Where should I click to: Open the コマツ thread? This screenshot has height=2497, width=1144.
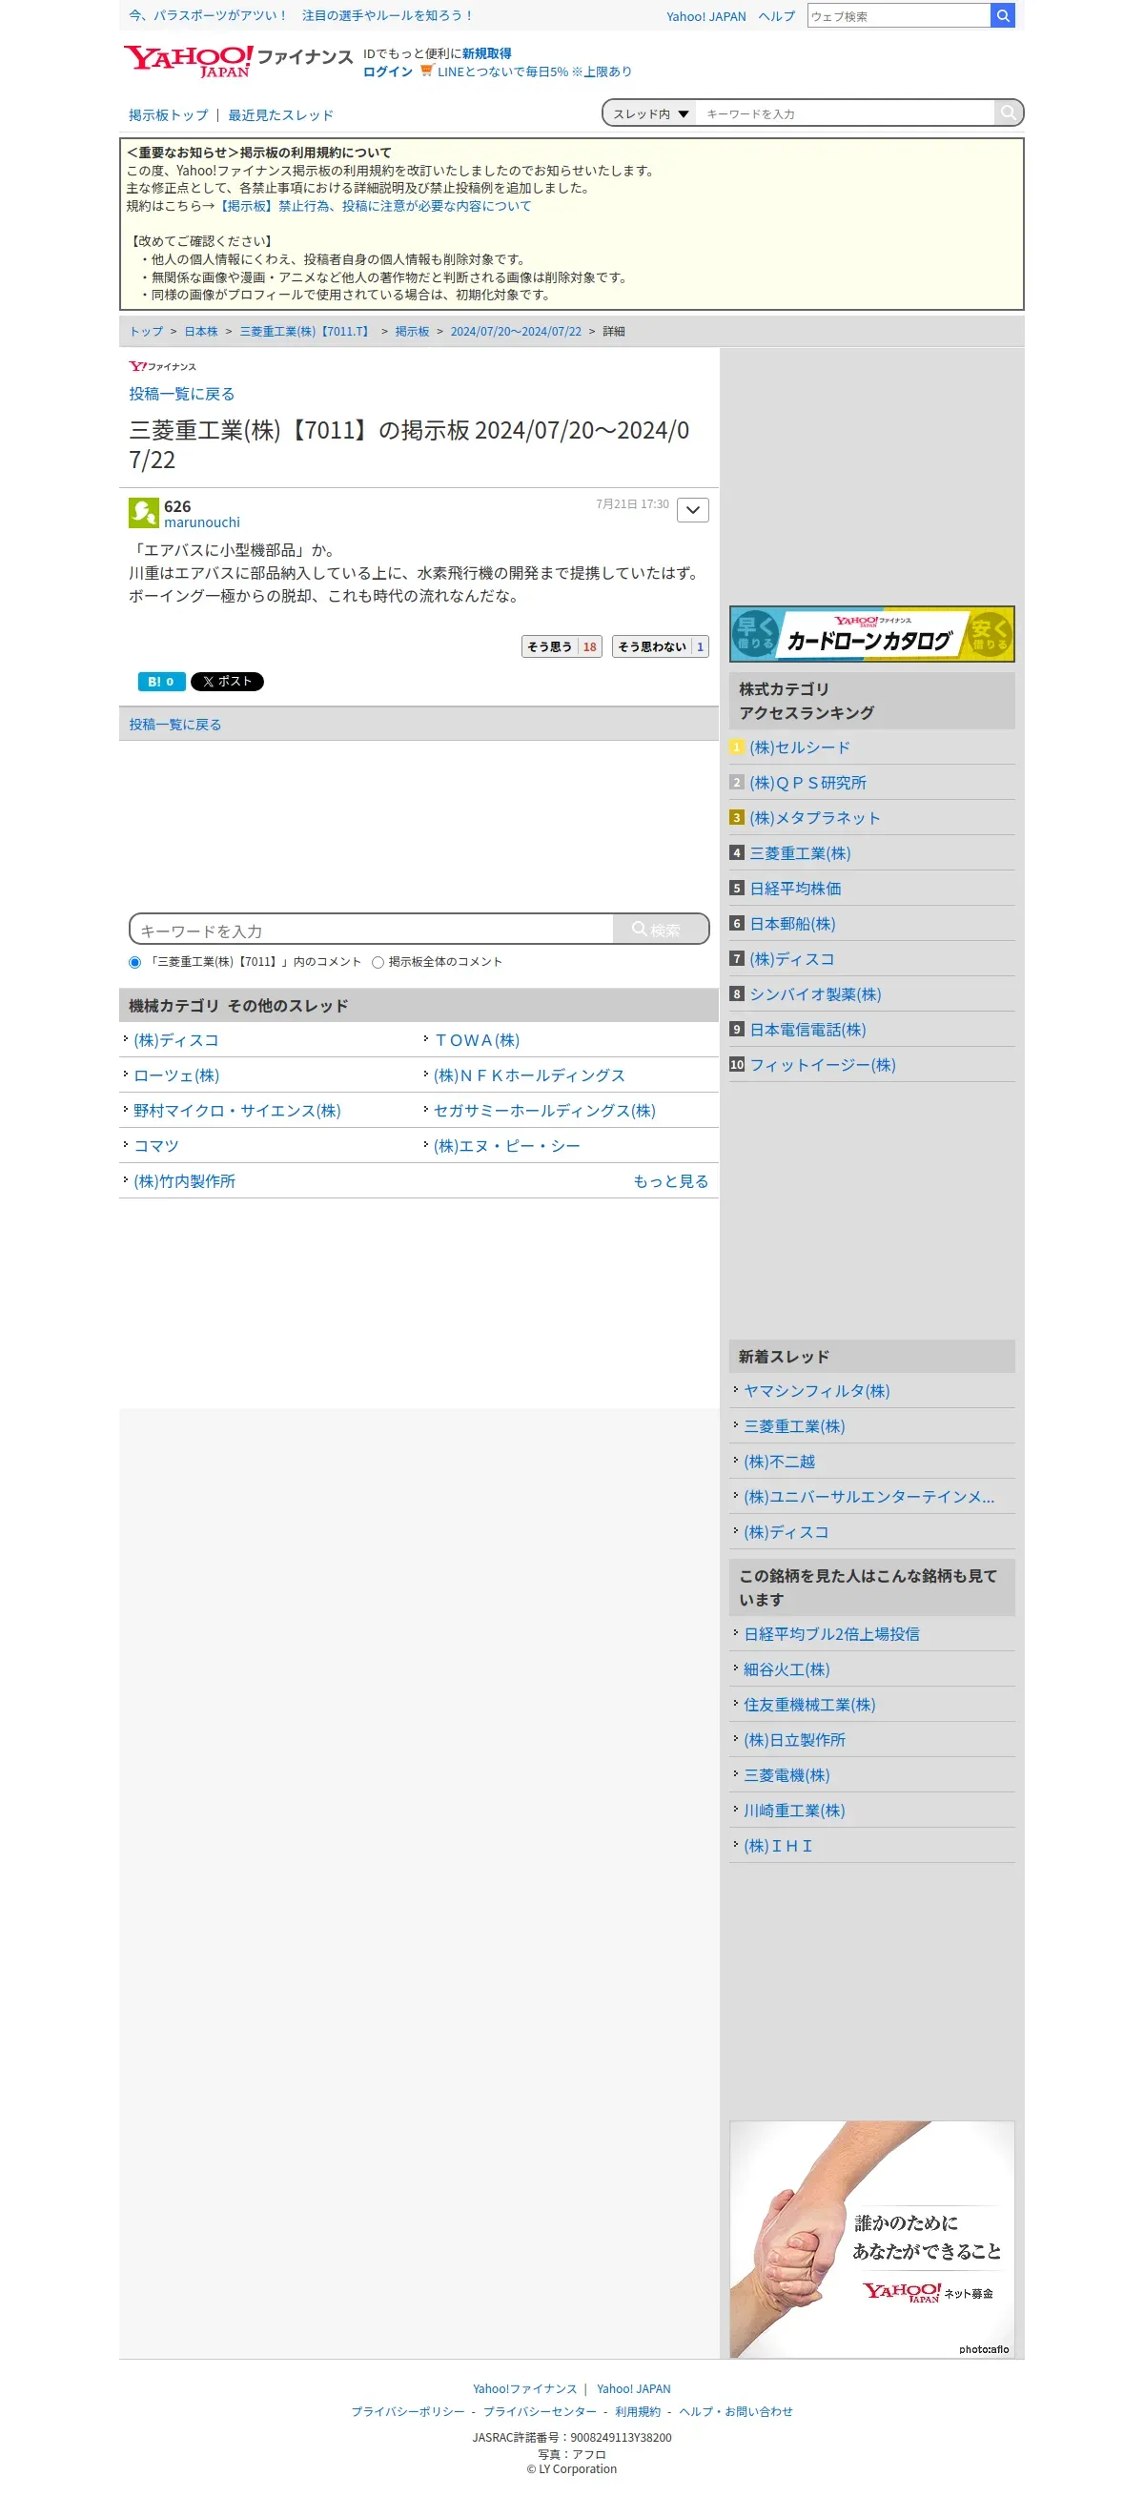tap(156, 1146)
